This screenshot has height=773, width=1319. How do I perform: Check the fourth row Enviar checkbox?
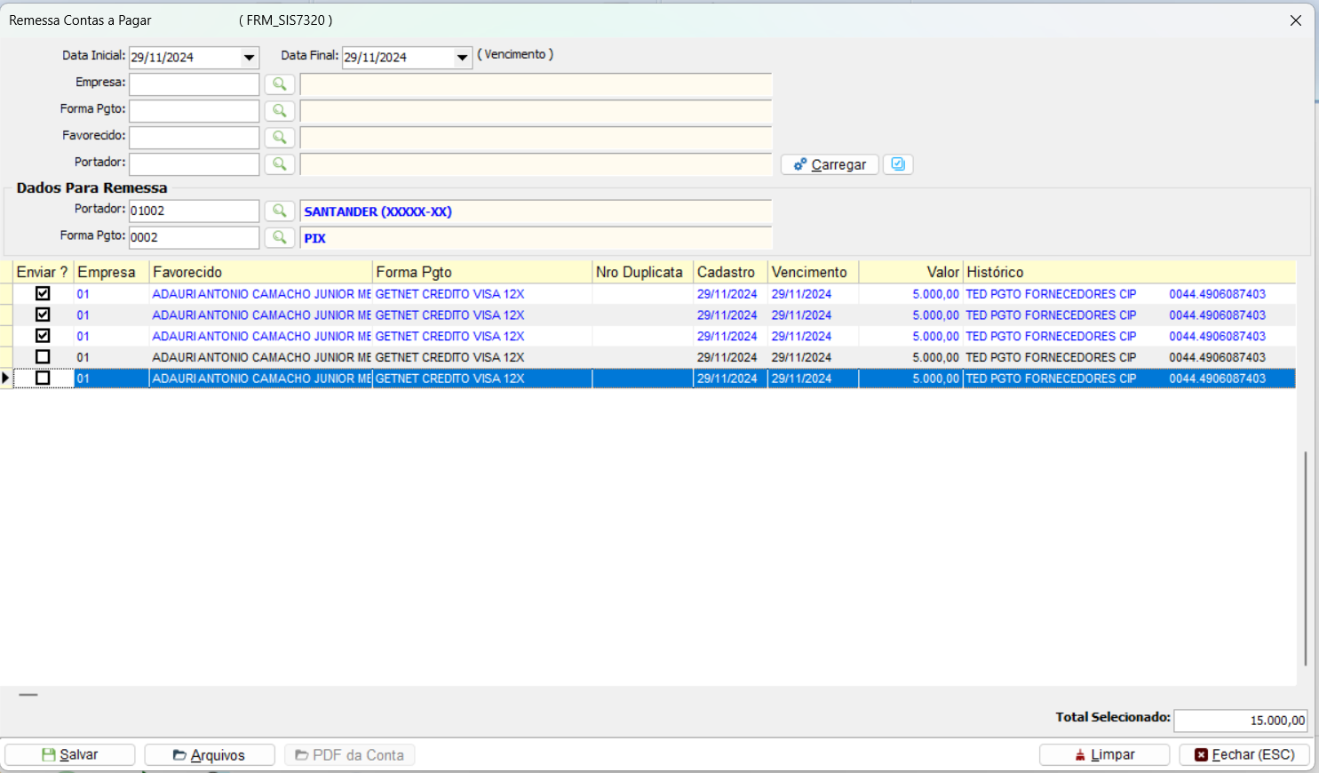coord(43,357)
